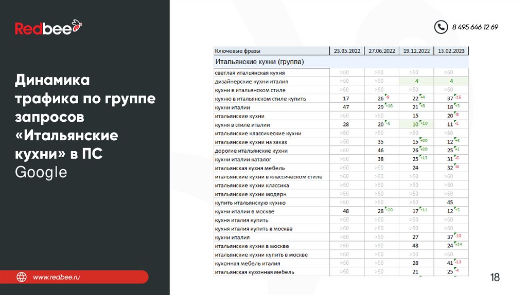Click green cell 4 under 19.12.2022

click(x=416, y=81)
